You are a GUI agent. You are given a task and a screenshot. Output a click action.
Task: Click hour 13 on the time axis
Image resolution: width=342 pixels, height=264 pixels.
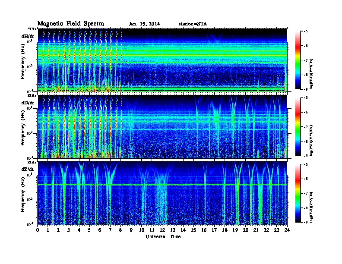pos(173,230)
